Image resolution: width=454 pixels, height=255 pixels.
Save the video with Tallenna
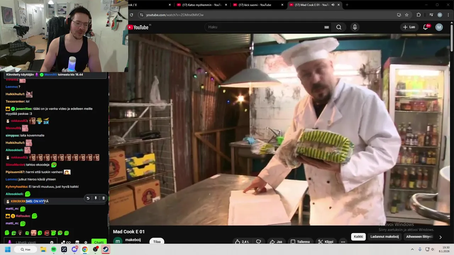click(x=300, y=242)
